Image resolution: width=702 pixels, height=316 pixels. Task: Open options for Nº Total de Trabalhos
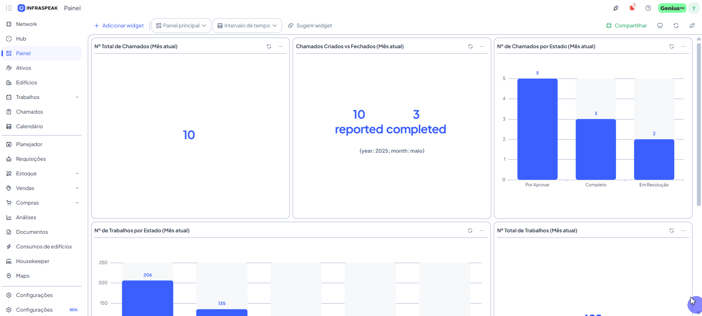click(683, 231)
